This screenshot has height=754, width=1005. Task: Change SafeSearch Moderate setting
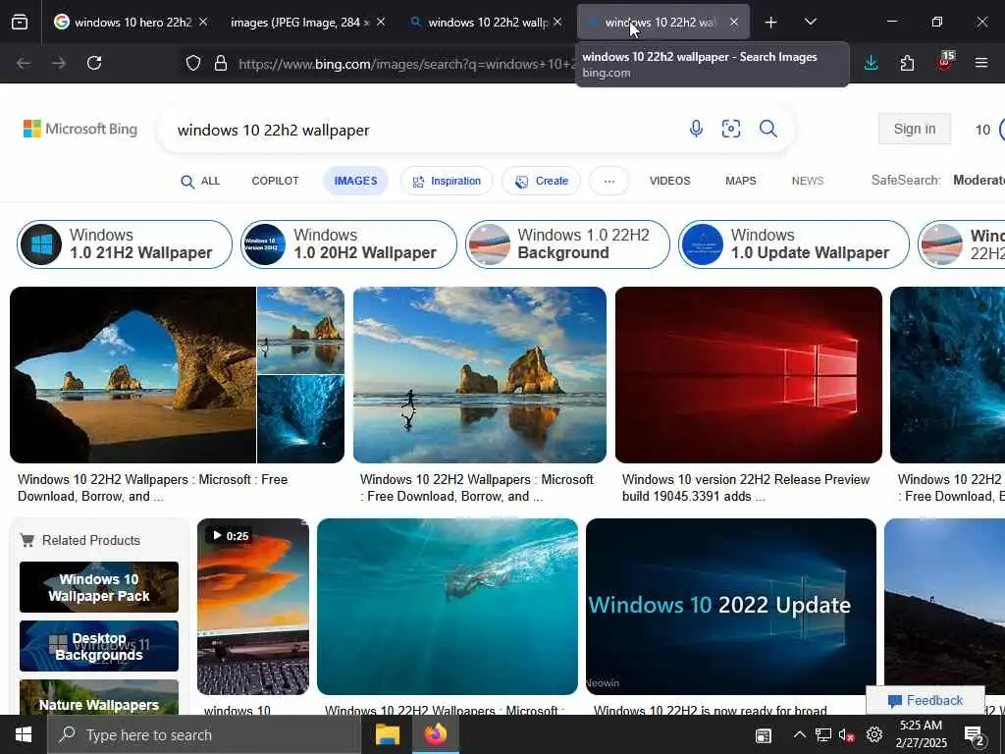[979, 181]
